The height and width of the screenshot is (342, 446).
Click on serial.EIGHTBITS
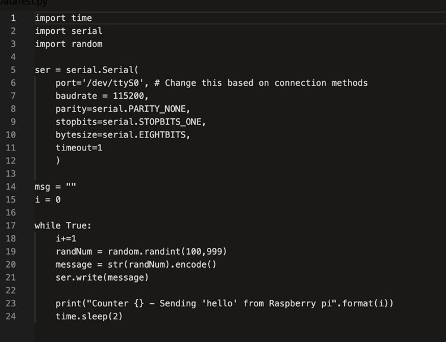coord(146,134)
